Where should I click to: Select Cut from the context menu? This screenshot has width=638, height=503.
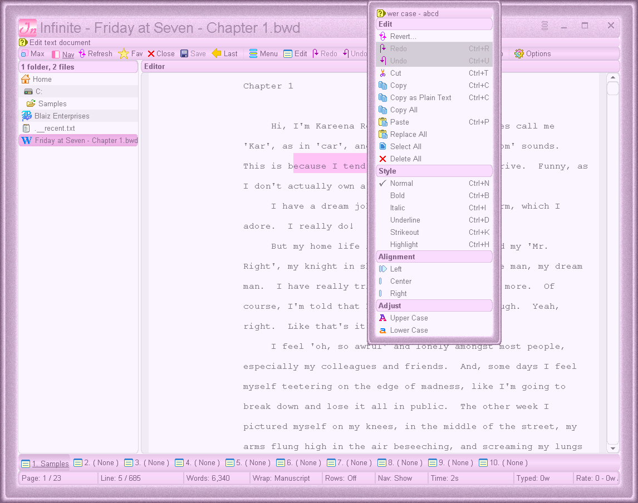tap(434, 73)
